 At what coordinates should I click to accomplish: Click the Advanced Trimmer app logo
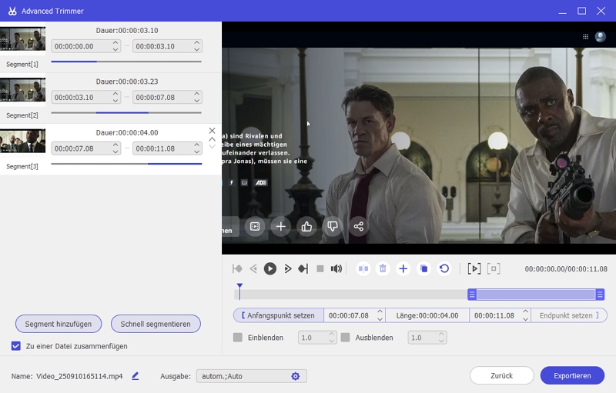(12, 11)
